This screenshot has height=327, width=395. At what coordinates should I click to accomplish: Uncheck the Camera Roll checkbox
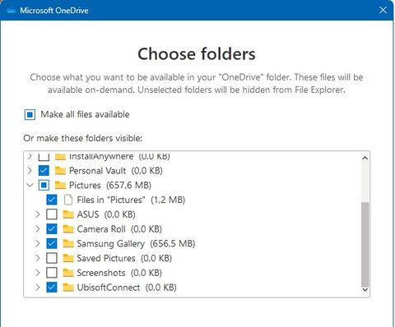52,228
